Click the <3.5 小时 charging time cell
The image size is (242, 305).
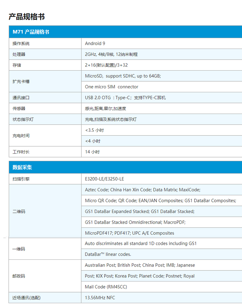(x=94, y=130)
